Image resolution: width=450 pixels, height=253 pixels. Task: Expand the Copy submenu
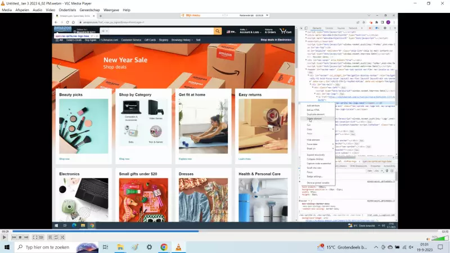(x=317, y=129)
